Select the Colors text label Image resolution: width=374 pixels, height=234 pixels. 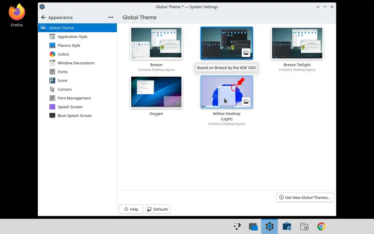63,54
